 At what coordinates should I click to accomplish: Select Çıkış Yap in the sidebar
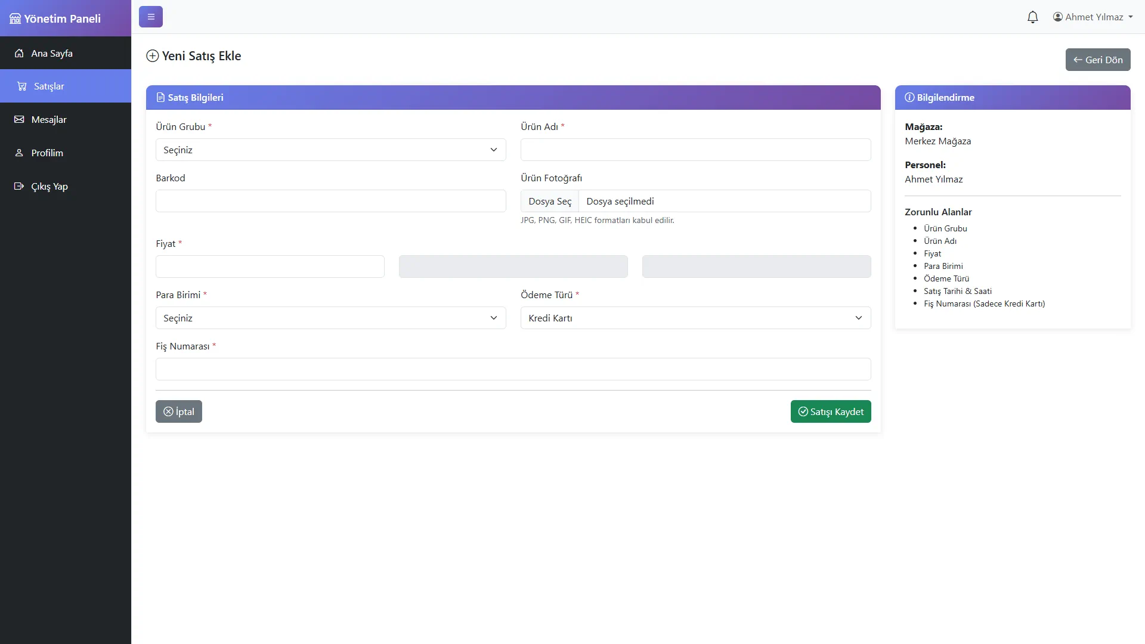coord(66,186)
